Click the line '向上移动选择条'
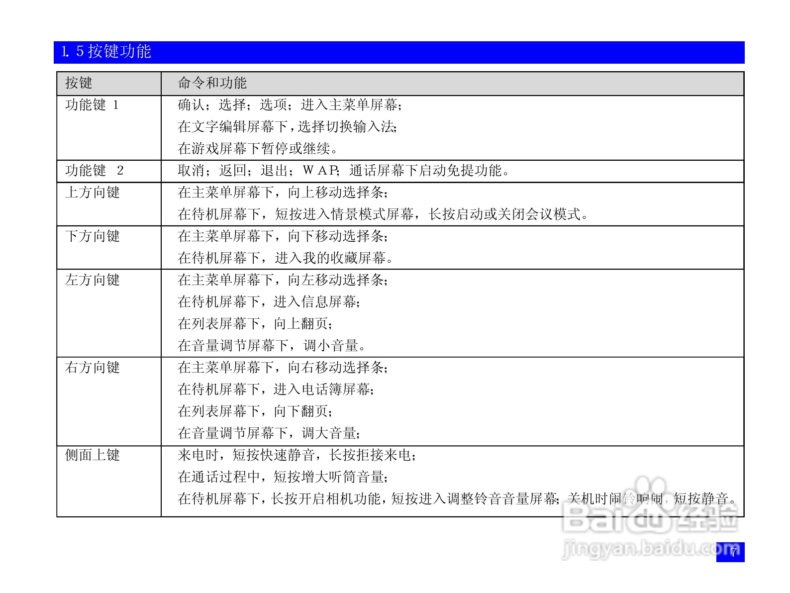 [283, 193]
